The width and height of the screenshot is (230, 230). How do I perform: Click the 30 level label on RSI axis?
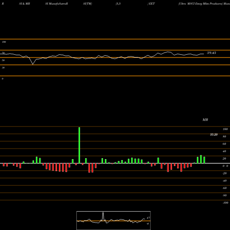coord(3,68)
